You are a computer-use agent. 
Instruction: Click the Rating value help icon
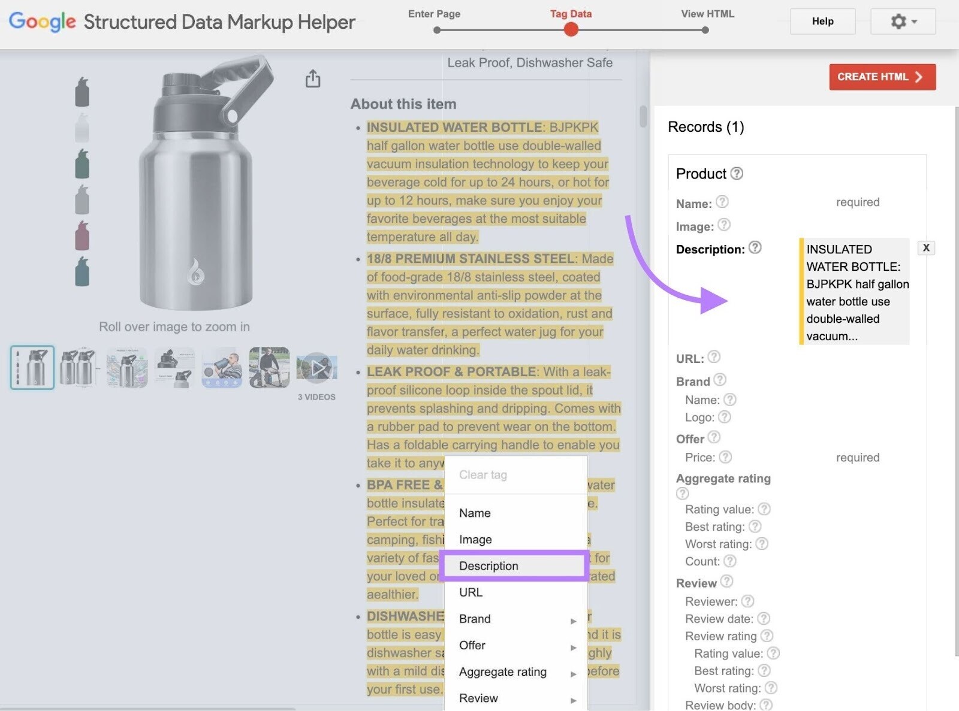764,509
